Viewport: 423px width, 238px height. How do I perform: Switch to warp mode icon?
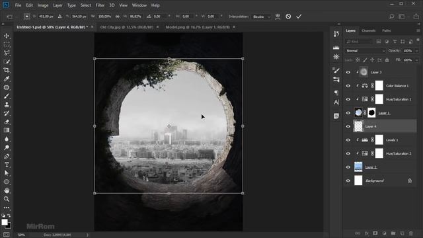point(278,17)
